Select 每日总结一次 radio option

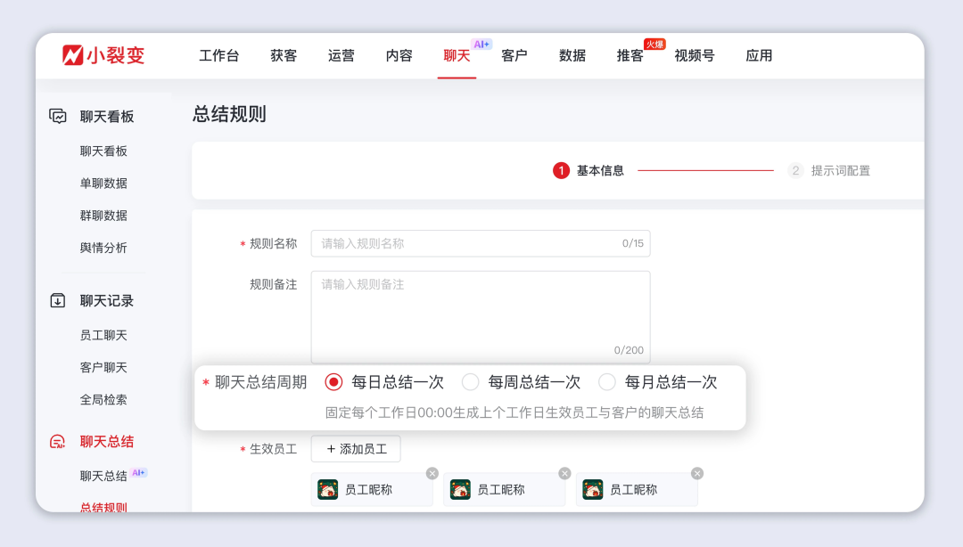click(x=333, y=382)
